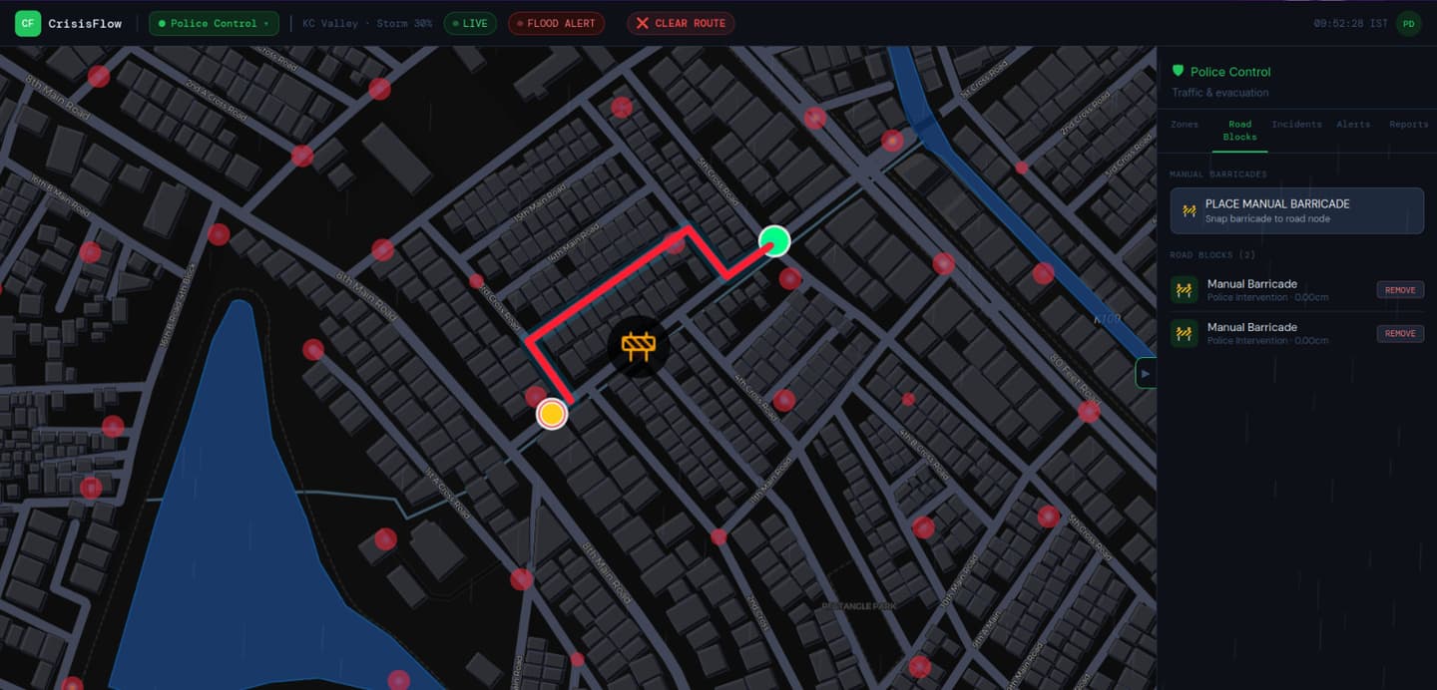Screen dimensions: 1437x690
Task: Collapse the side panel with arrow handle
Action: tap(1146, 373)
